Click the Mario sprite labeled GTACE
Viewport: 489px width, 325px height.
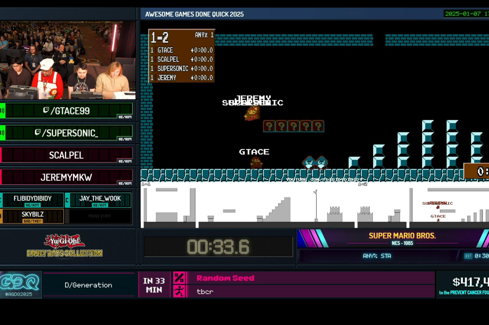click(256, 163)
